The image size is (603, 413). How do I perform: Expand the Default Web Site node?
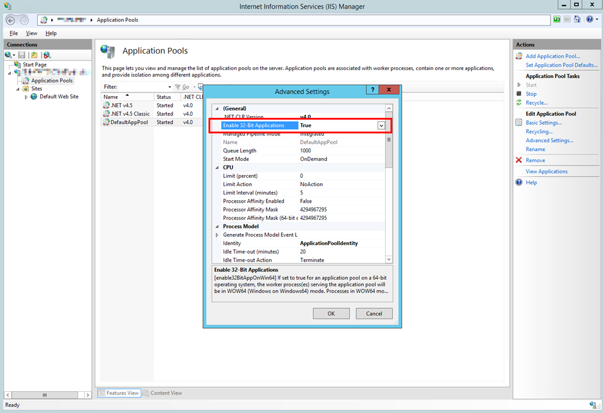26,97
